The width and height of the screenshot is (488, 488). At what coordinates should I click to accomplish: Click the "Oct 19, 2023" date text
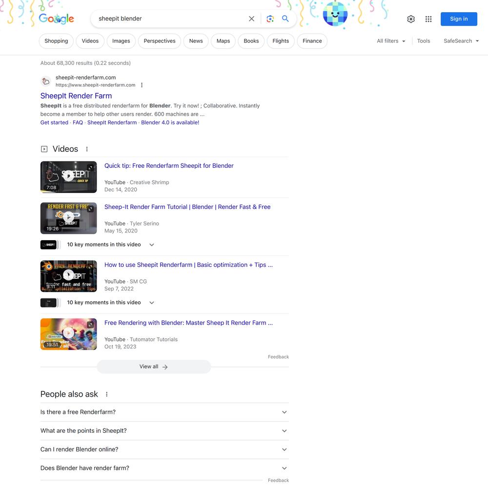(x=121, y=346)
